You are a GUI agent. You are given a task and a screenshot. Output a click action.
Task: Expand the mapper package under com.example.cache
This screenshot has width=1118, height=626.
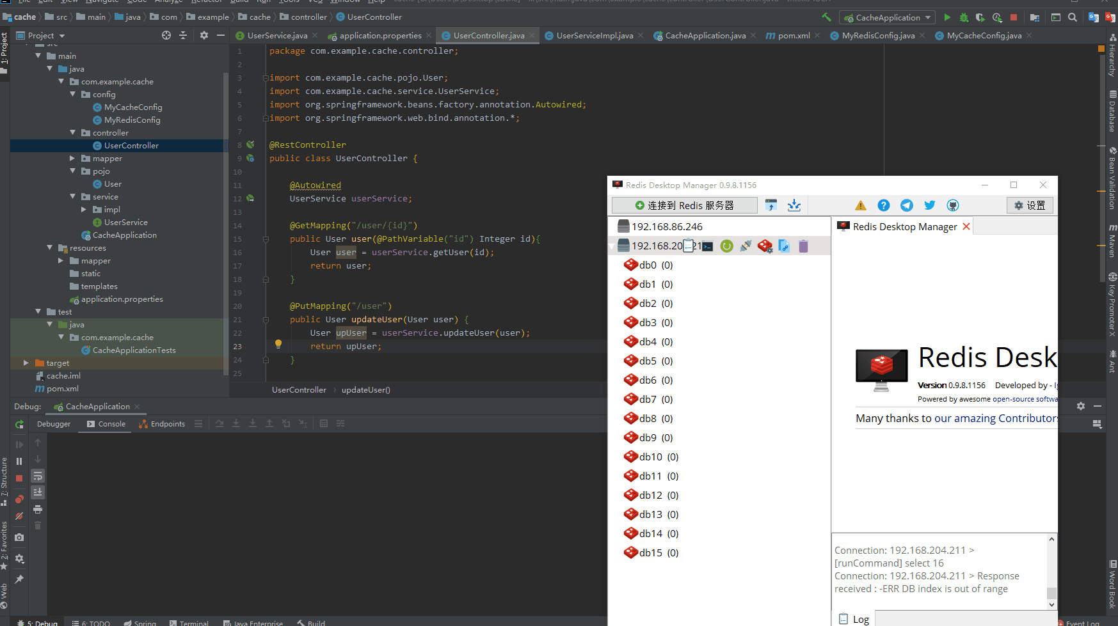pyautogui.click(x=72, y=159)
